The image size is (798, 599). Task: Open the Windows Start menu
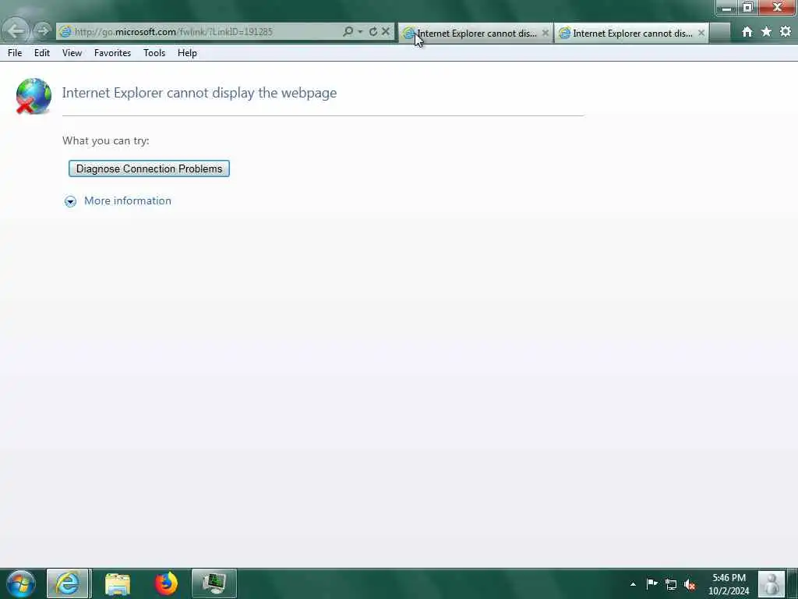(x=21, y=583)
